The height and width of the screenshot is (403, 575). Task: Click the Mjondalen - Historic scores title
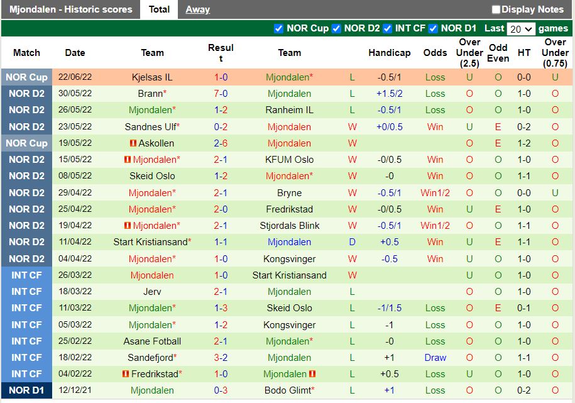[x=71, y=9]
